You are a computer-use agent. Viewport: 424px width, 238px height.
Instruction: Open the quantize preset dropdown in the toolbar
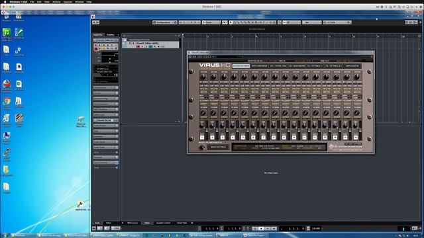[337, 22]
